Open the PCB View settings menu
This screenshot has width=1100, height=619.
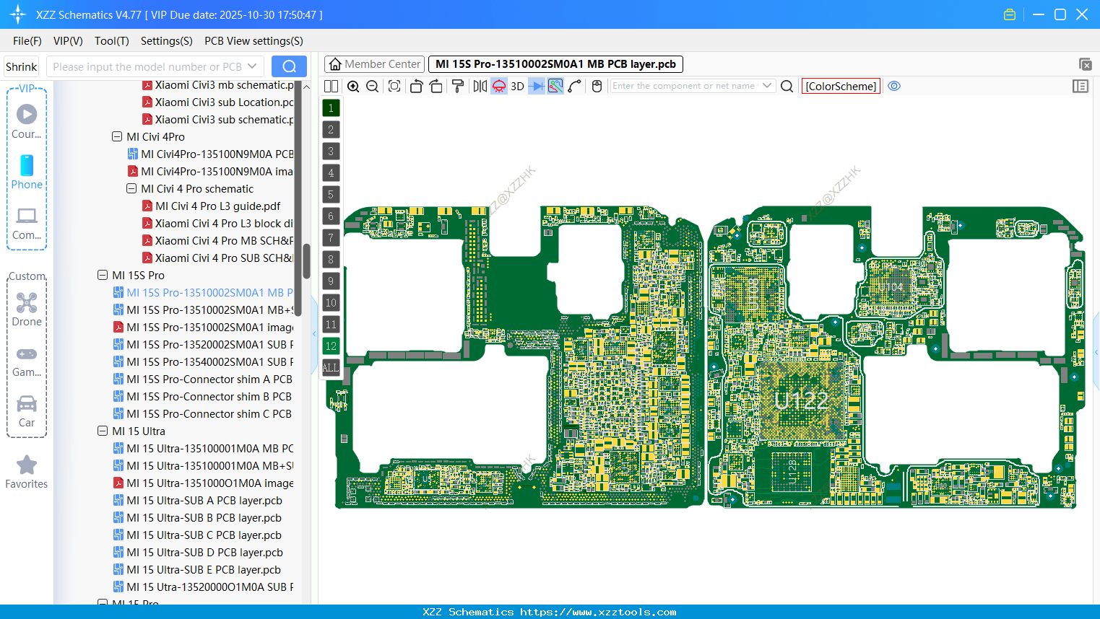click(253, 41)
